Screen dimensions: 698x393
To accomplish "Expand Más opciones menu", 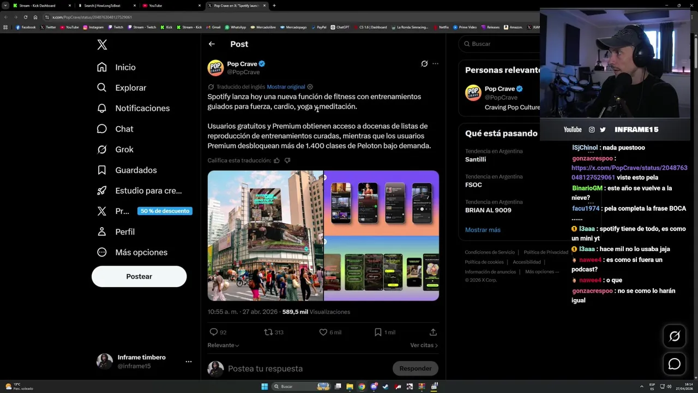I will click(x=132, y=252).
